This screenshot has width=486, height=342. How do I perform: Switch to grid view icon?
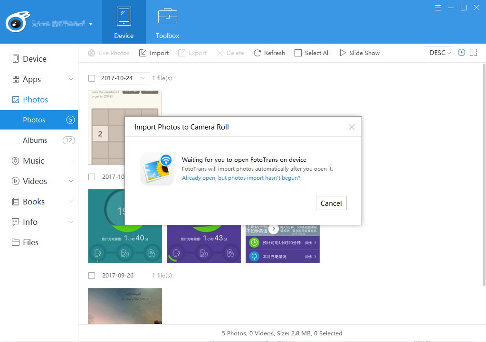[x=473, y=53]
